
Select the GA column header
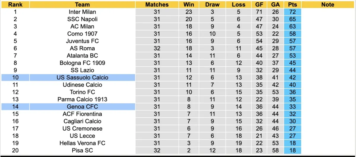click(x=275, y=4)
